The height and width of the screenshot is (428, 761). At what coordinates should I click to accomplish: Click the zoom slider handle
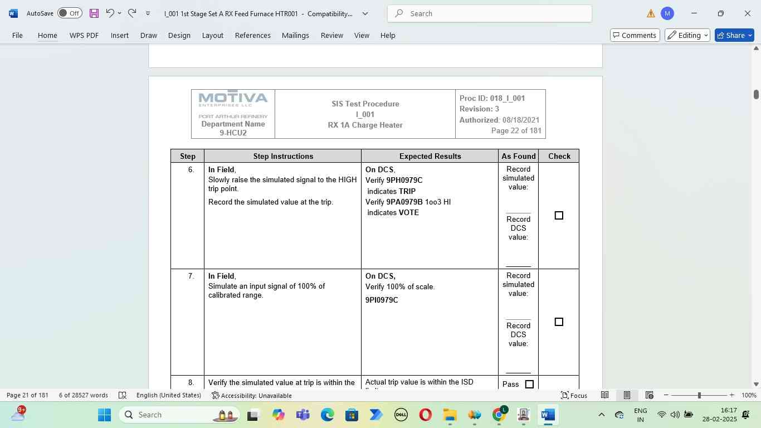[699, 395]
